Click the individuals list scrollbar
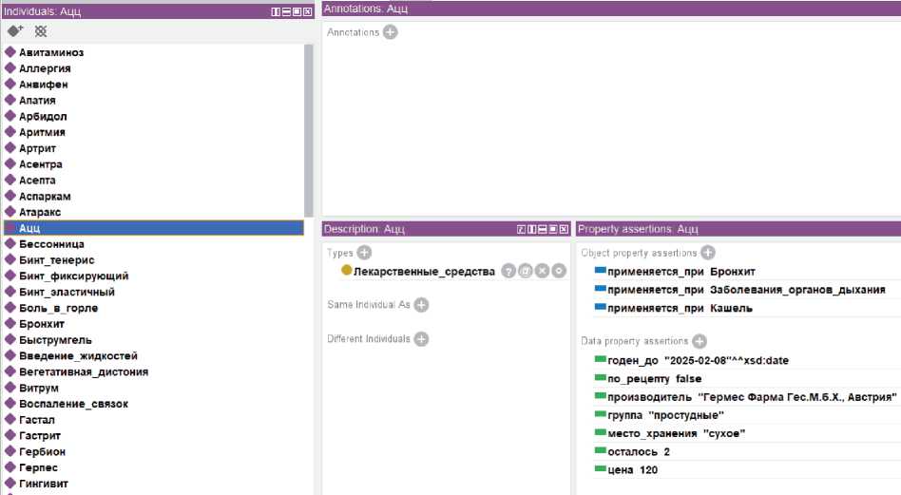The height and width of the screenshot is (495, 901). [x=309, y=131]
